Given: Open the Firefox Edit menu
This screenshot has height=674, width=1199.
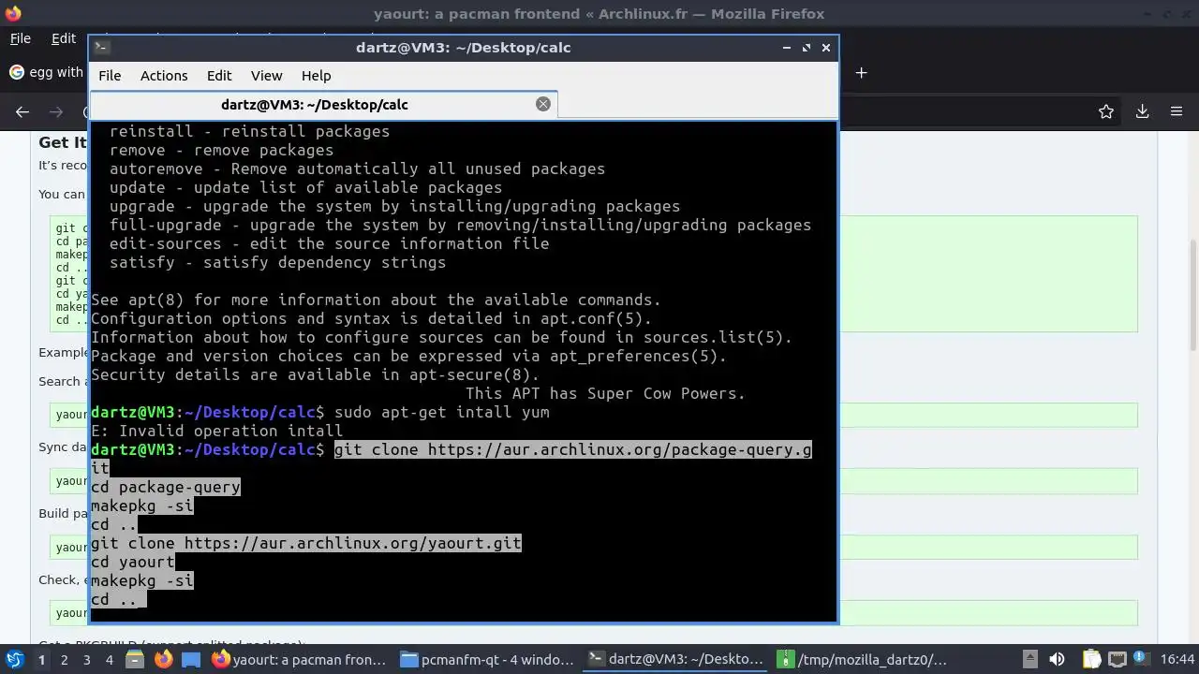Looking at the screenshot, I should 63,38.
